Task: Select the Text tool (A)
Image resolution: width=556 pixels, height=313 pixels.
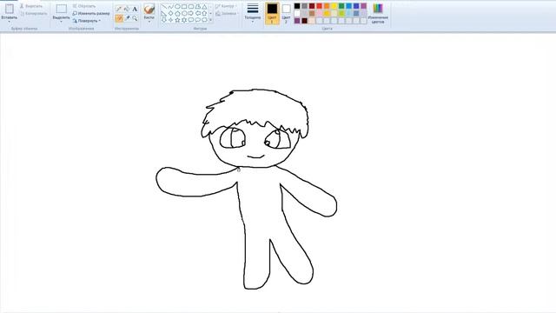Action: 135,9
